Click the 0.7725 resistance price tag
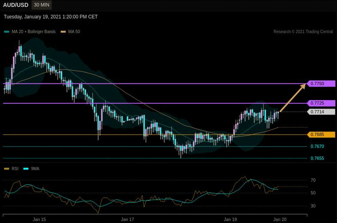The height and width of the screenshot is (223, 337). pos(321,103)
